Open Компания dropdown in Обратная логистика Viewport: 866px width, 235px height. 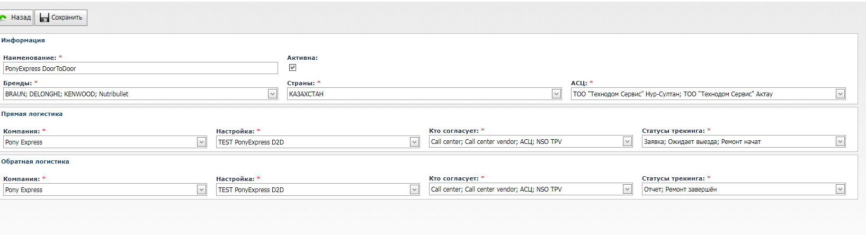pos(201,189)
